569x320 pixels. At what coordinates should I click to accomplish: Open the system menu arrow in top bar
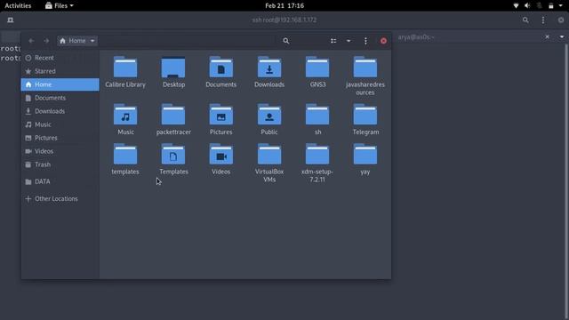[561, 5]
